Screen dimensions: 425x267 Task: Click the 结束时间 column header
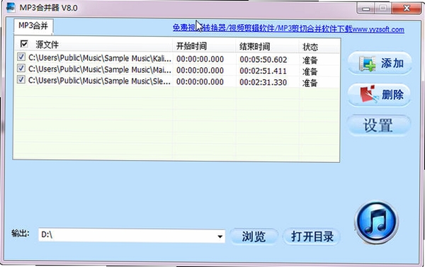coord(254,46)
